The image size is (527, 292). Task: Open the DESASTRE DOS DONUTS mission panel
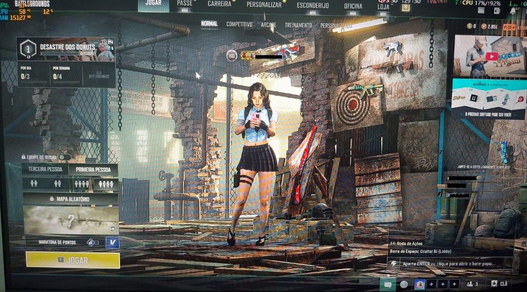click(x=66, y=49)
